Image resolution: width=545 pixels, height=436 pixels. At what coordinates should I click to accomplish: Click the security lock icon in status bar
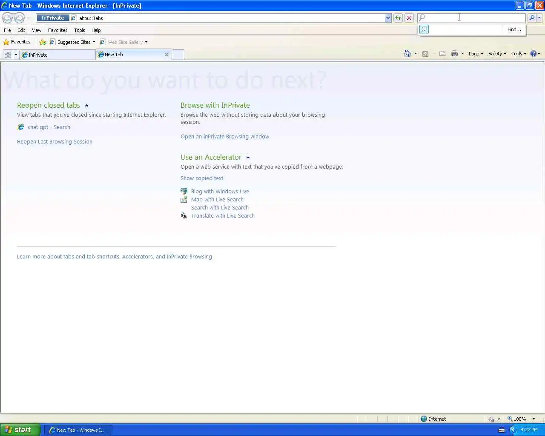click(491, 419)
